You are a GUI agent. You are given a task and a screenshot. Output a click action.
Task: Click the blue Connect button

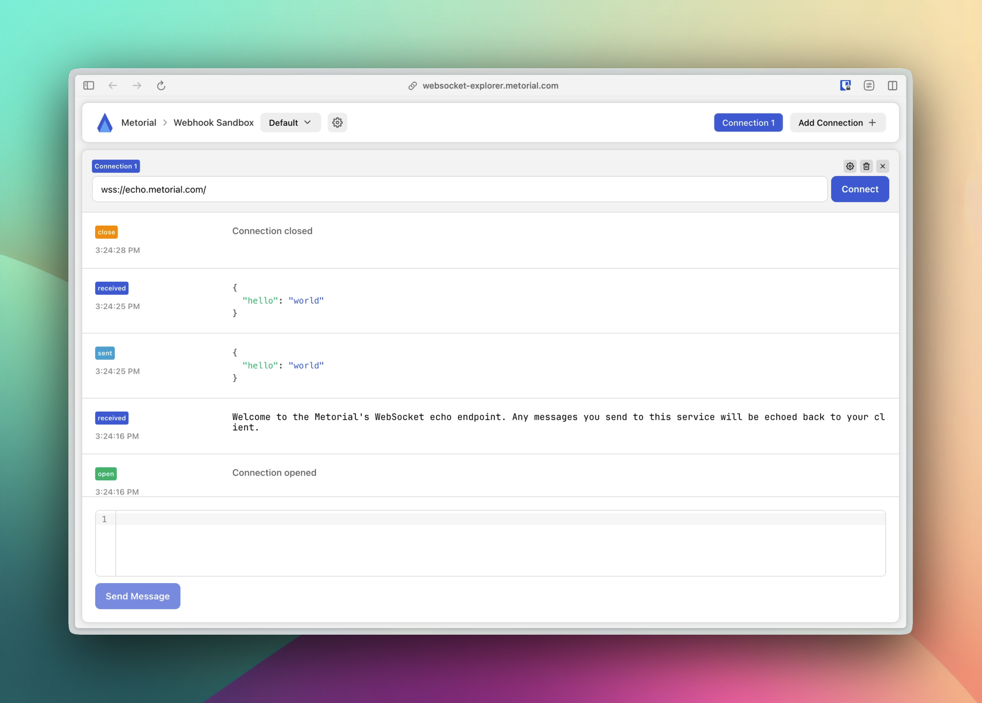tap(859, 189)
